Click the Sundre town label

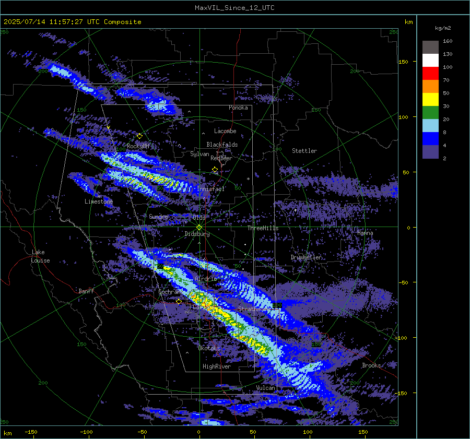(159, 216)
